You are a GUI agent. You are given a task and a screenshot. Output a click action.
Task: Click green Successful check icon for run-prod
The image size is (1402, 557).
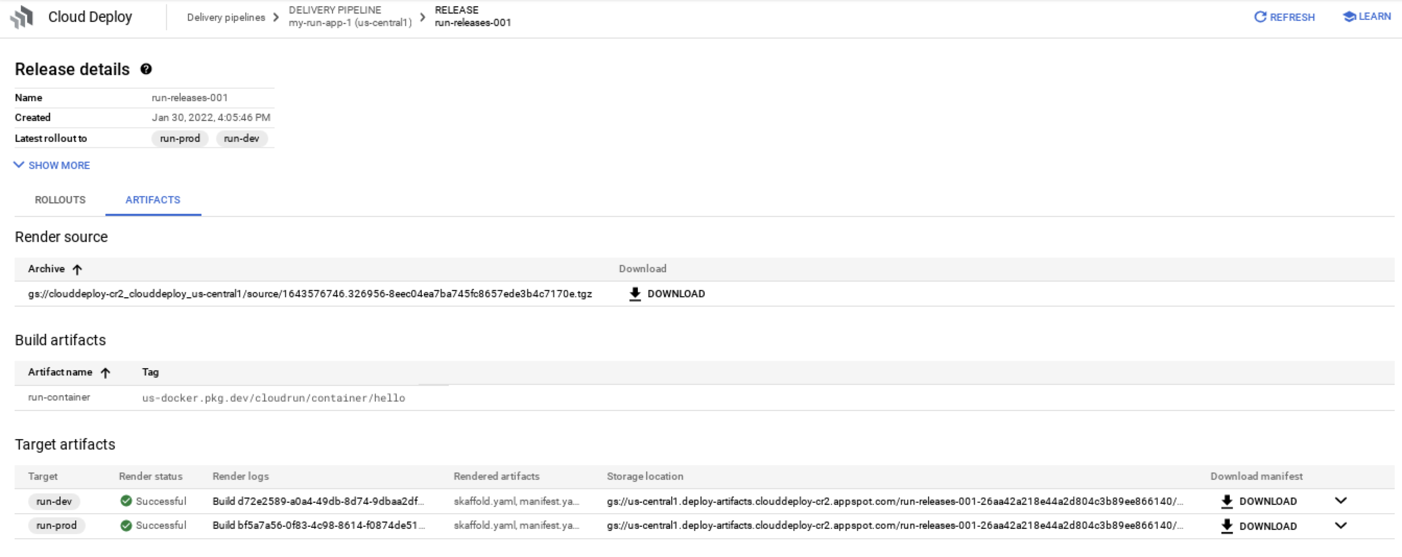(126, 526)
